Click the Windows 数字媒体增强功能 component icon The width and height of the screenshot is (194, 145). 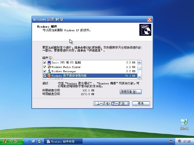click(x=49, y=75)
